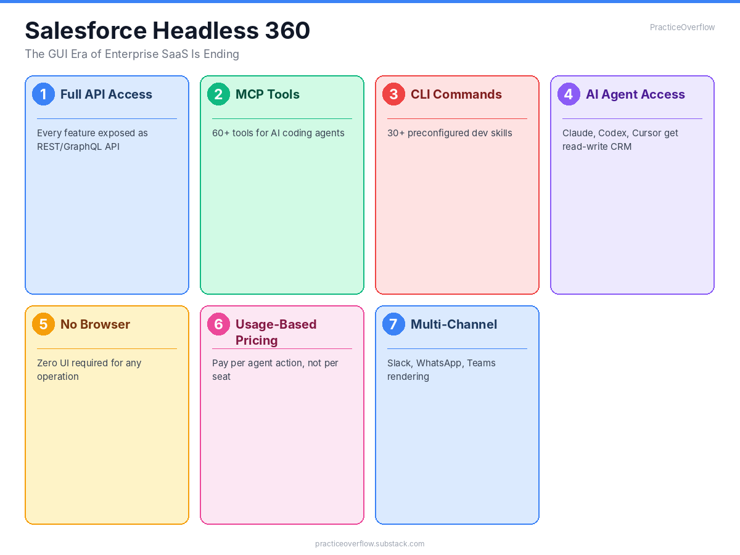Select the 'CLI Commands' card heading

coord(456,94)
